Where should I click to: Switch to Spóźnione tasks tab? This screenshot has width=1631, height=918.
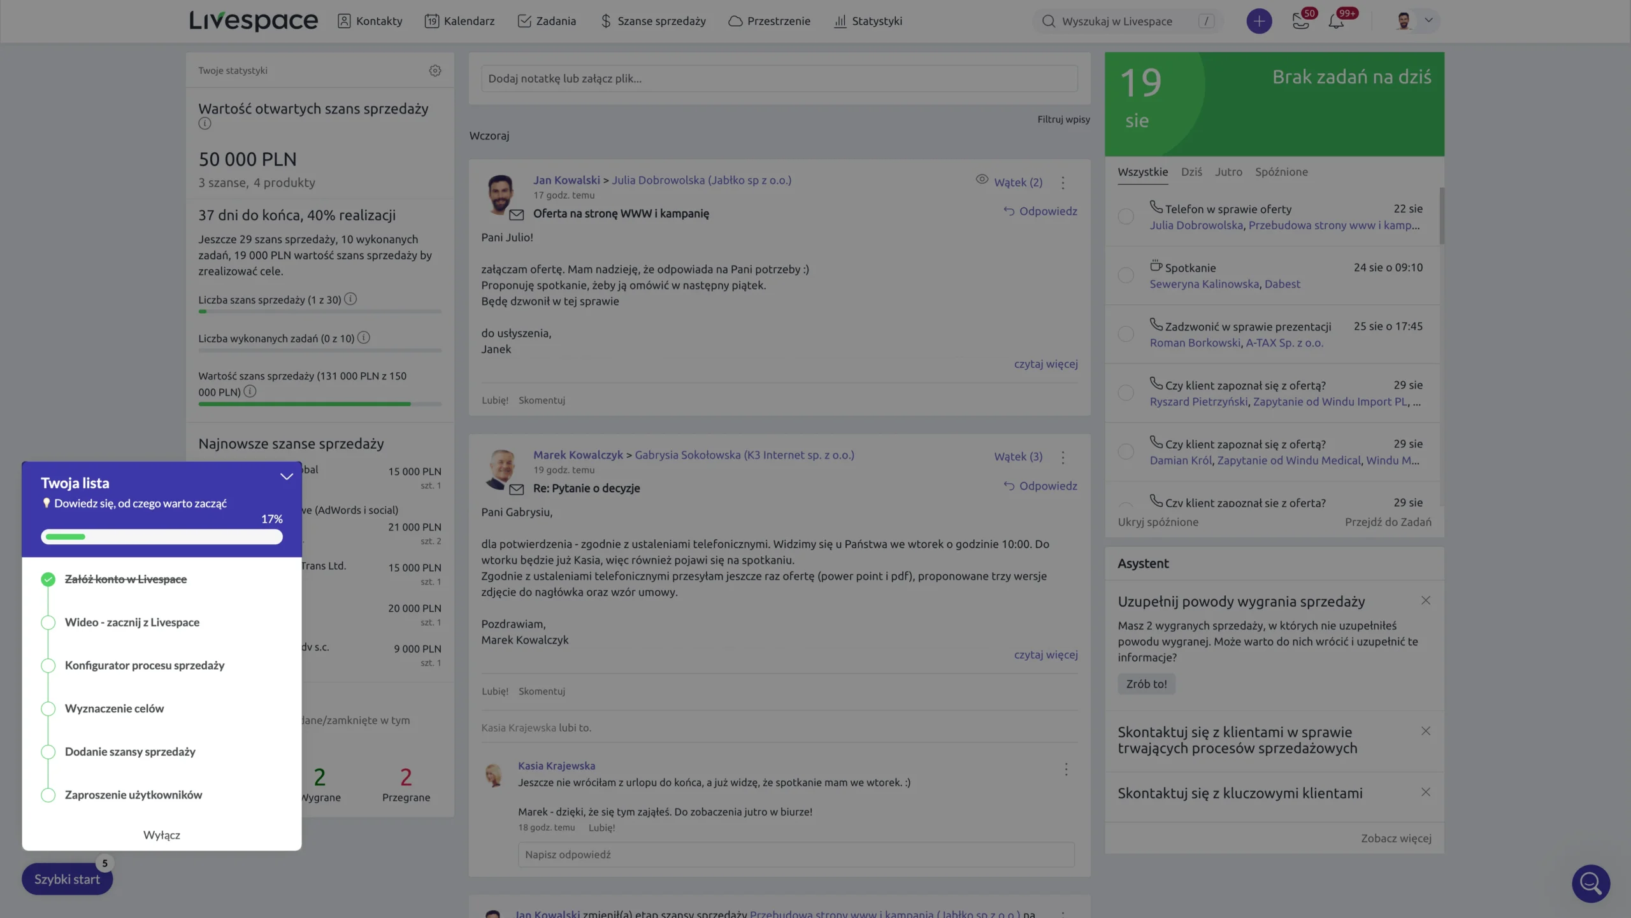[1281, 172]
